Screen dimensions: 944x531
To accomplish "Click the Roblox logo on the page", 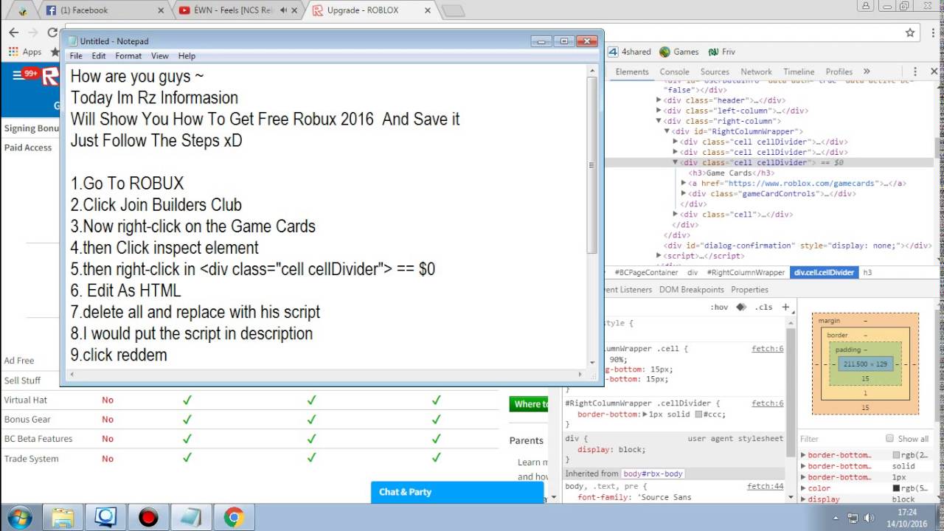I will coord(50,76).
